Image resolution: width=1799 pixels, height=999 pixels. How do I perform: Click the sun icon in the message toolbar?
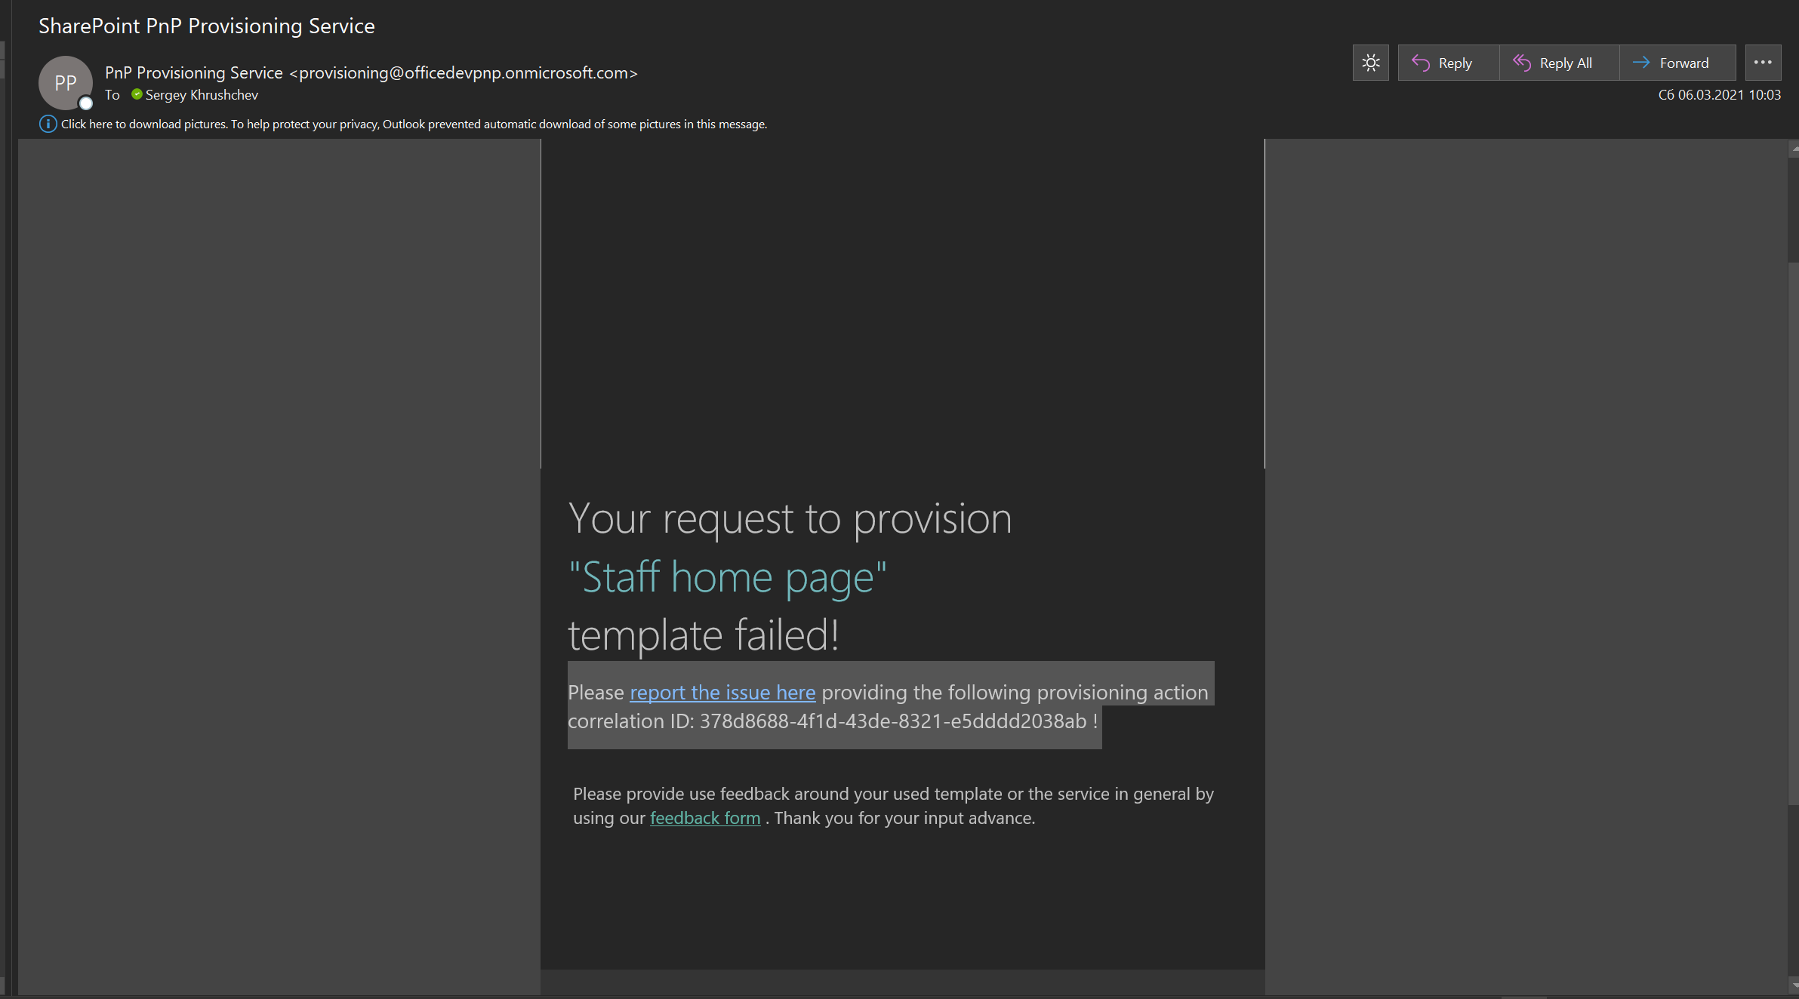coord(1371,63)
